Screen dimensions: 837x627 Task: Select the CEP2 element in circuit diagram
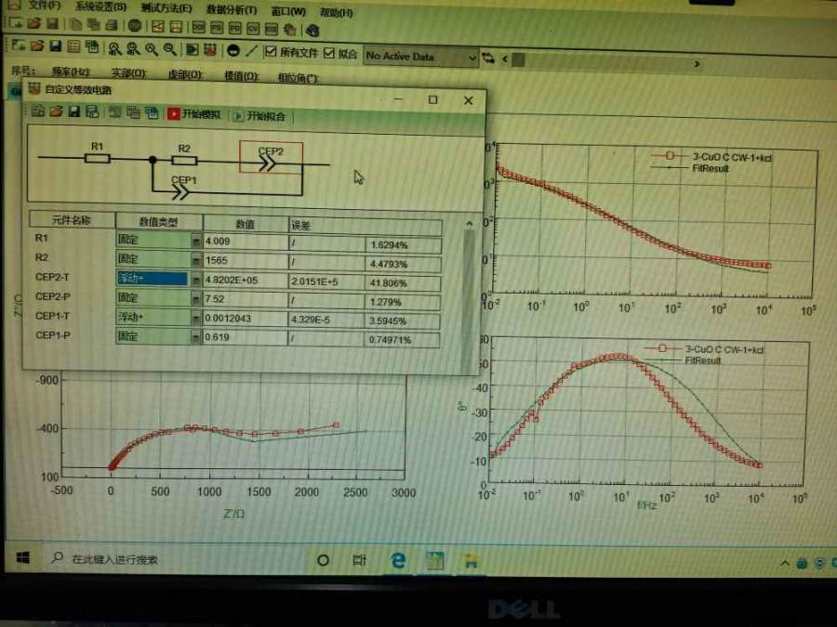271,158
